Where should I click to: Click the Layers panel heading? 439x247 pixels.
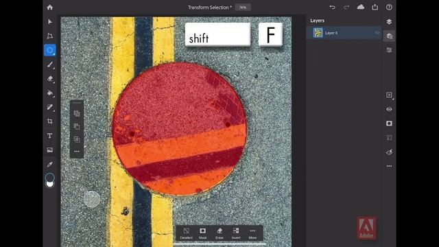pyautogui.click(x=317, y=21)
